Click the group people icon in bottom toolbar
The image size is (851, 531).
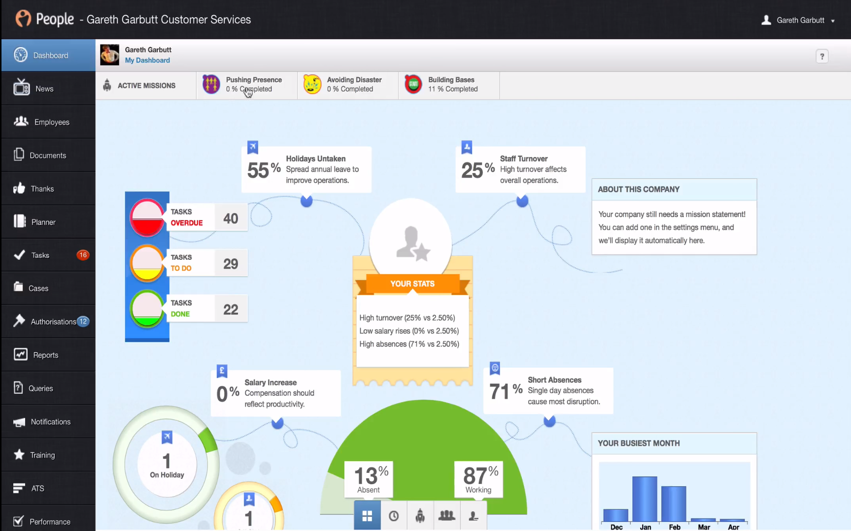(x=446, y=516)
